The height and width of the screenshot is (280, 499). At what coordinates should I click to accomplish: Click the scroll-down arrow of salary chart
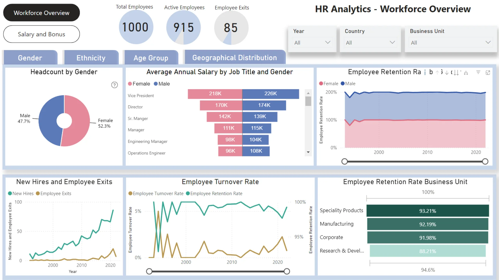coord(308,152)
